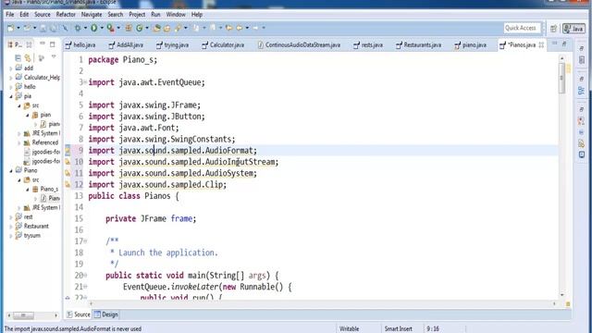Image resolution: width=592 pixels, height=333 pixels.
Task: Click the Open Perspective icon
Action: pos(553,29)
